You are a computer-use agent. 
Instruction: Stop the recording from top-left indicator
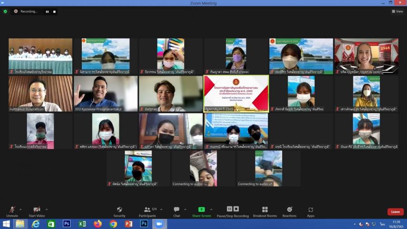54,11
